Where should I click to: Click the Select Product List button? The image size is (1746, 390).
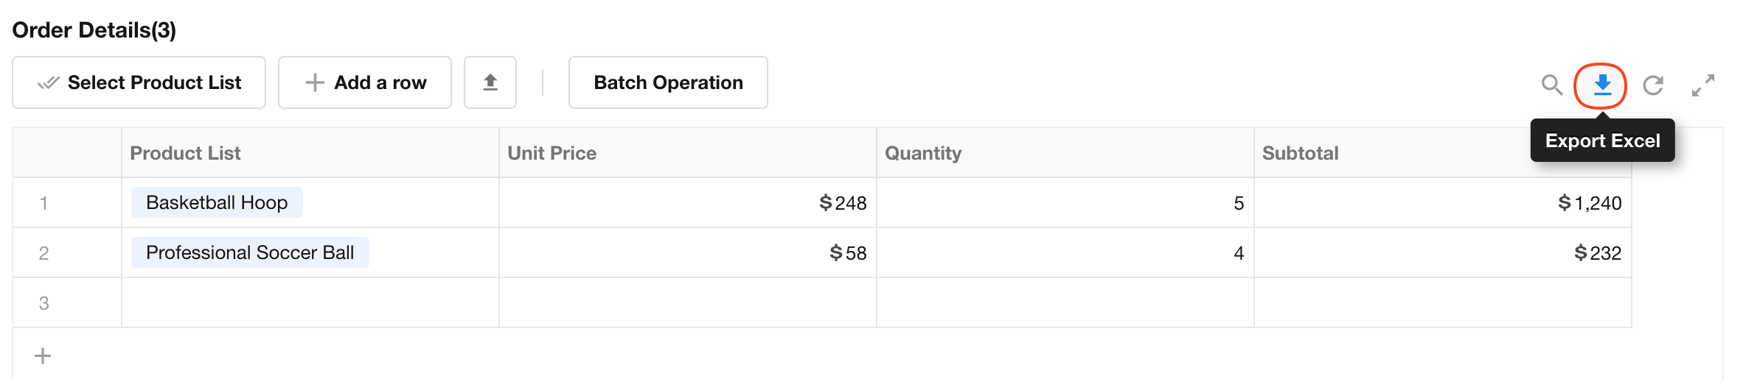[x=139, y=82]
